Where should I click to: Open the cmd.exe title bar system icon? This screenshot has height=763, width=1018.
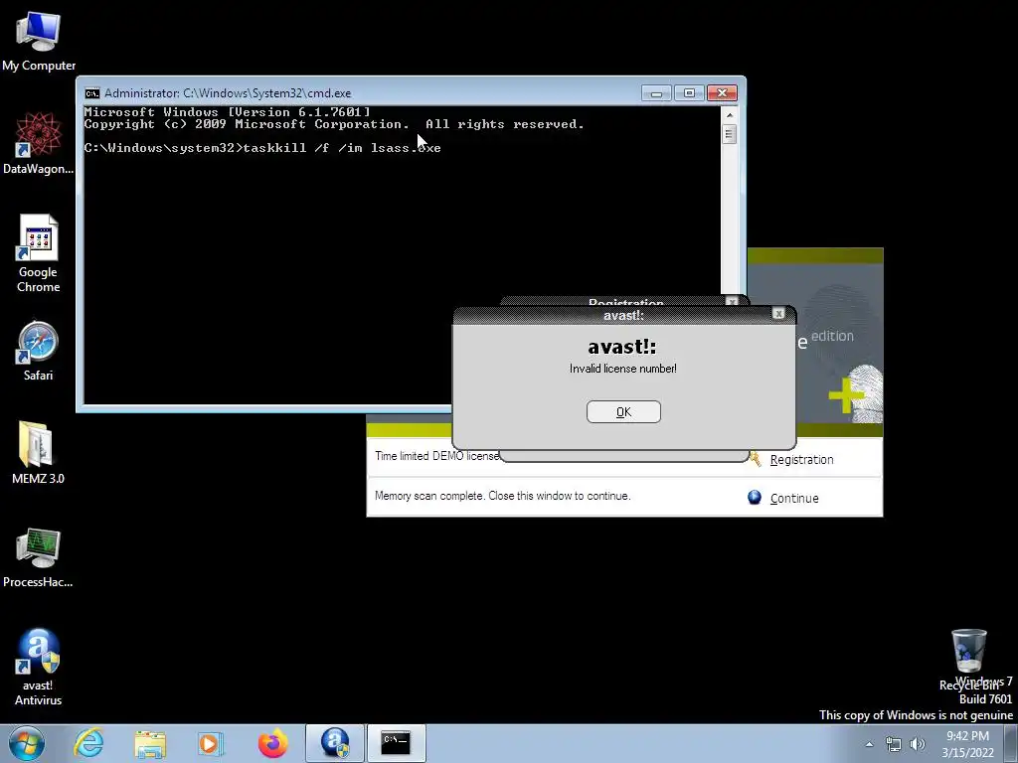92,93
